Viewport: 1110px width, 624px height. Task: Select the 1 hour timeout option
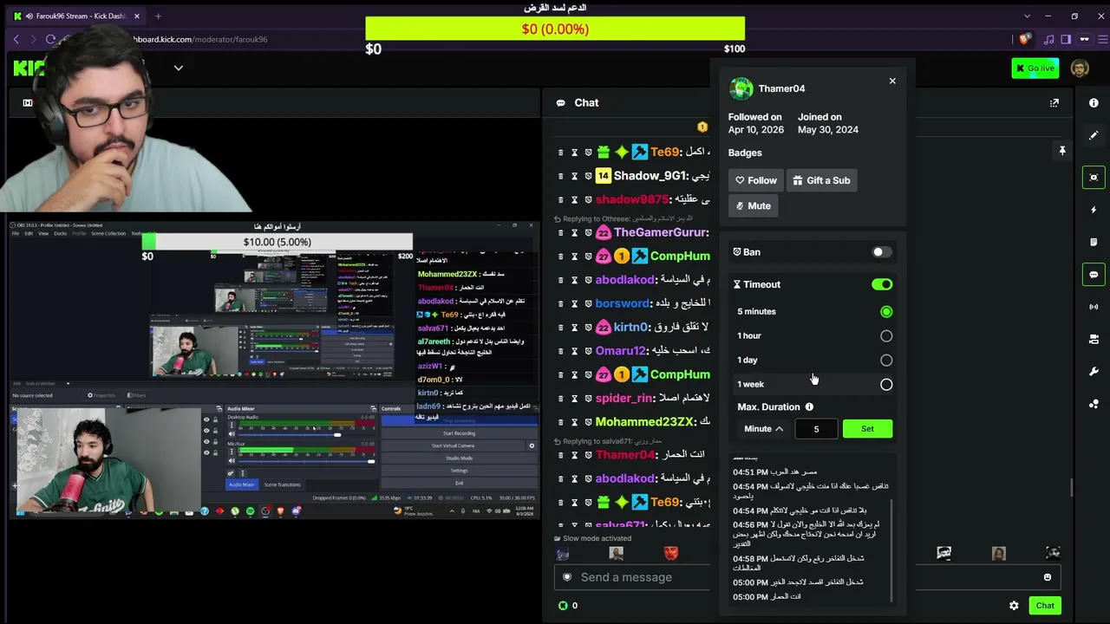[x=886, y=336]
